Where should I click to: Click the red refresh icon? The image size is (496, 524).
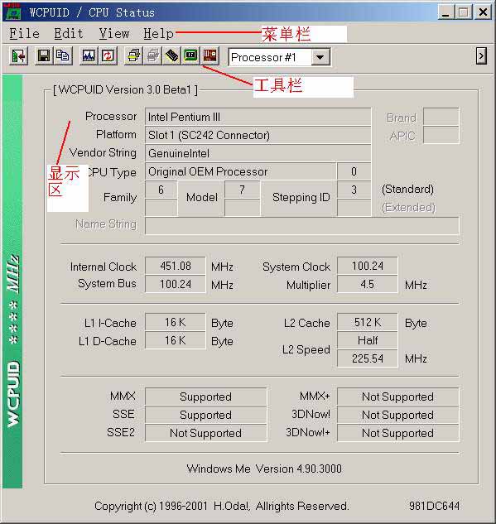point(108,55)
